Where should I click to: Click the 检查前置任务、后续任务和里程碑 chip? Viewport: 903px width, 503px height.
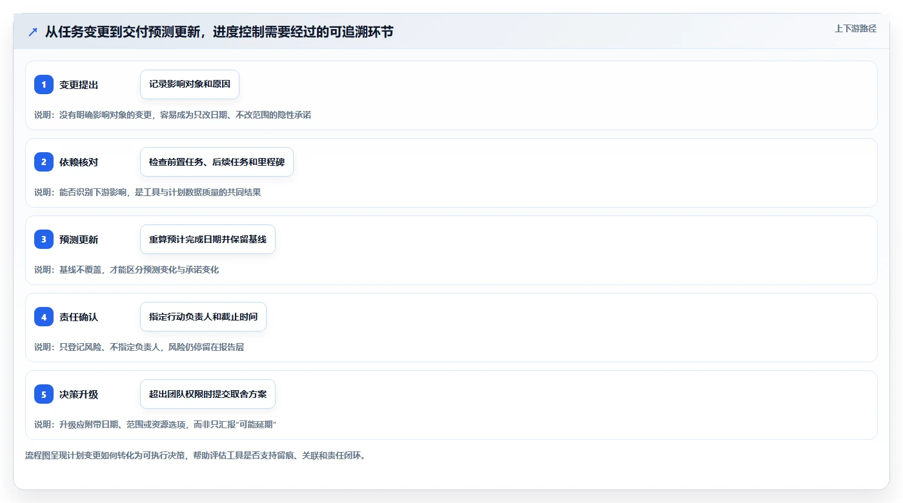coord(217,162)
